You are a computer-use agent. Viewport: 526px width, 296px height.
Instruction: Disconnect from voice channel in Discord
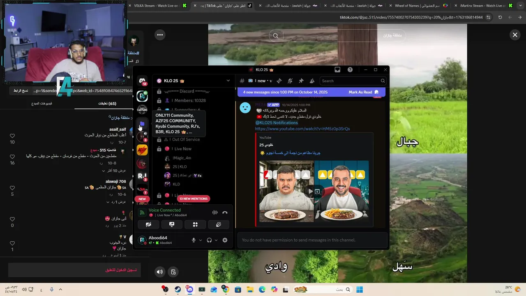(x=225, y=213)
